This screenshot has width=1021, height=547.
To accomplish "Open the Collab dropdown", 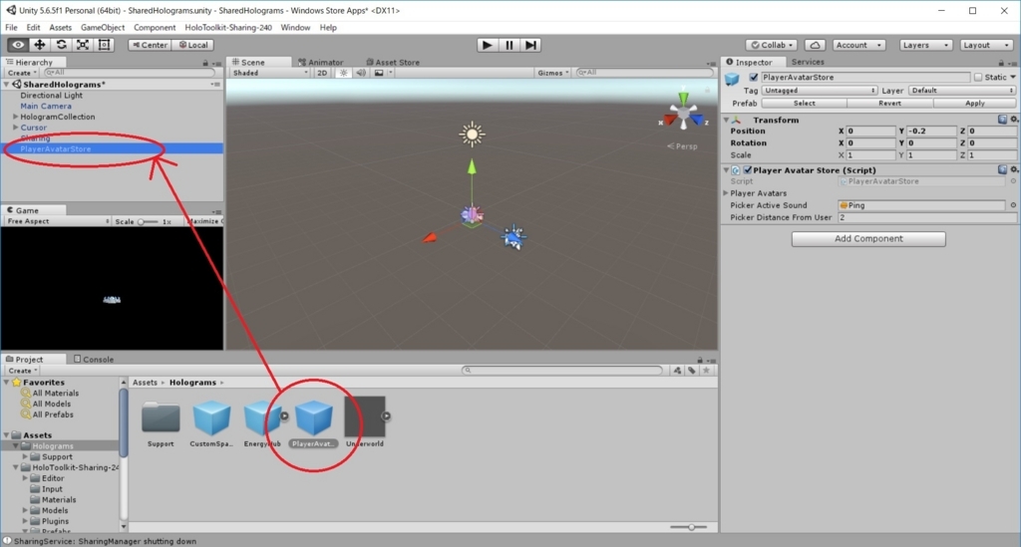I will [x=772, y=45].
